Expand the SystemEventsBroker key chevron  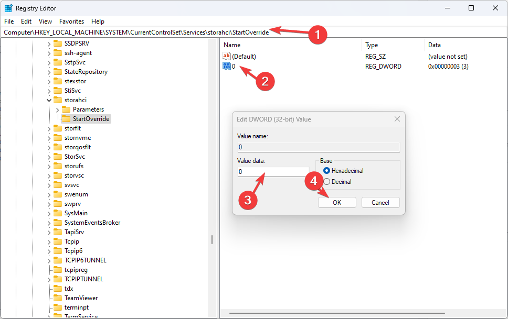[49, 223]
